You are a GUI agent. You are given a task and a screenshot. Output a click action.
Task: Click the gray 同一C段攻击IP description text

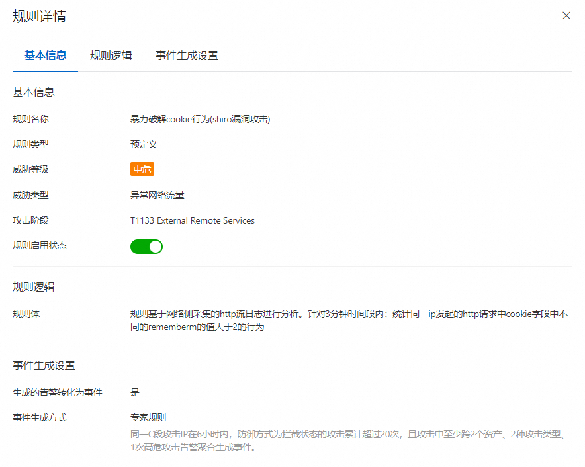(349, 441)
